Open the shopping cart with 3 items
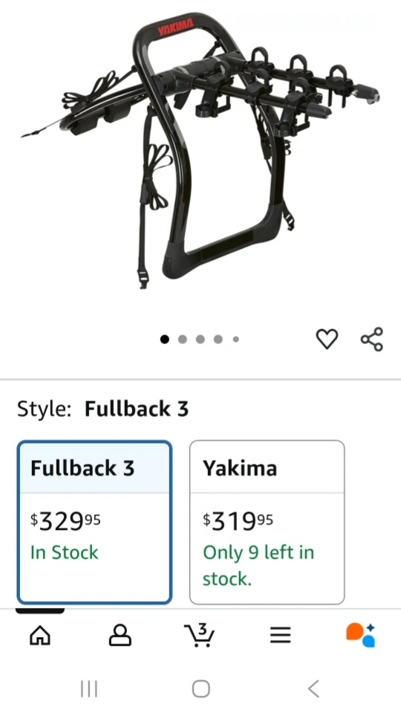This screenshot has width=401, height=715. point(200,635)
